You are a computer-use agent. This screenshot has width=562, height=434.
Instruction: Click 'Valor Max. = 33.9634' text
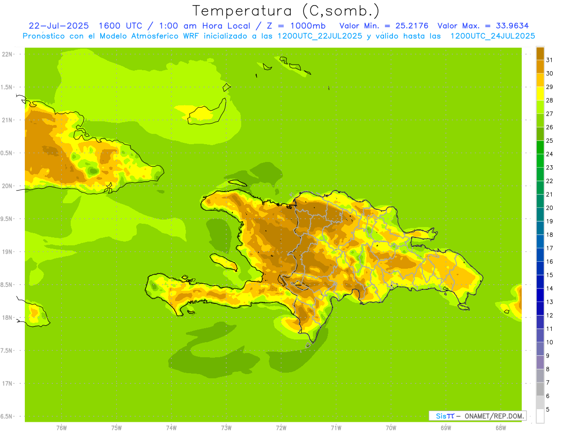484,26
